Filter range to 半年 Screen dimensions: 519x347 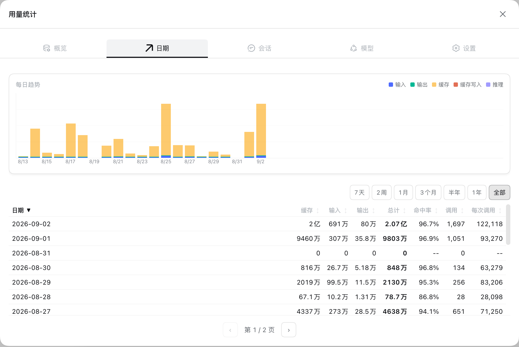click(454, 192)
